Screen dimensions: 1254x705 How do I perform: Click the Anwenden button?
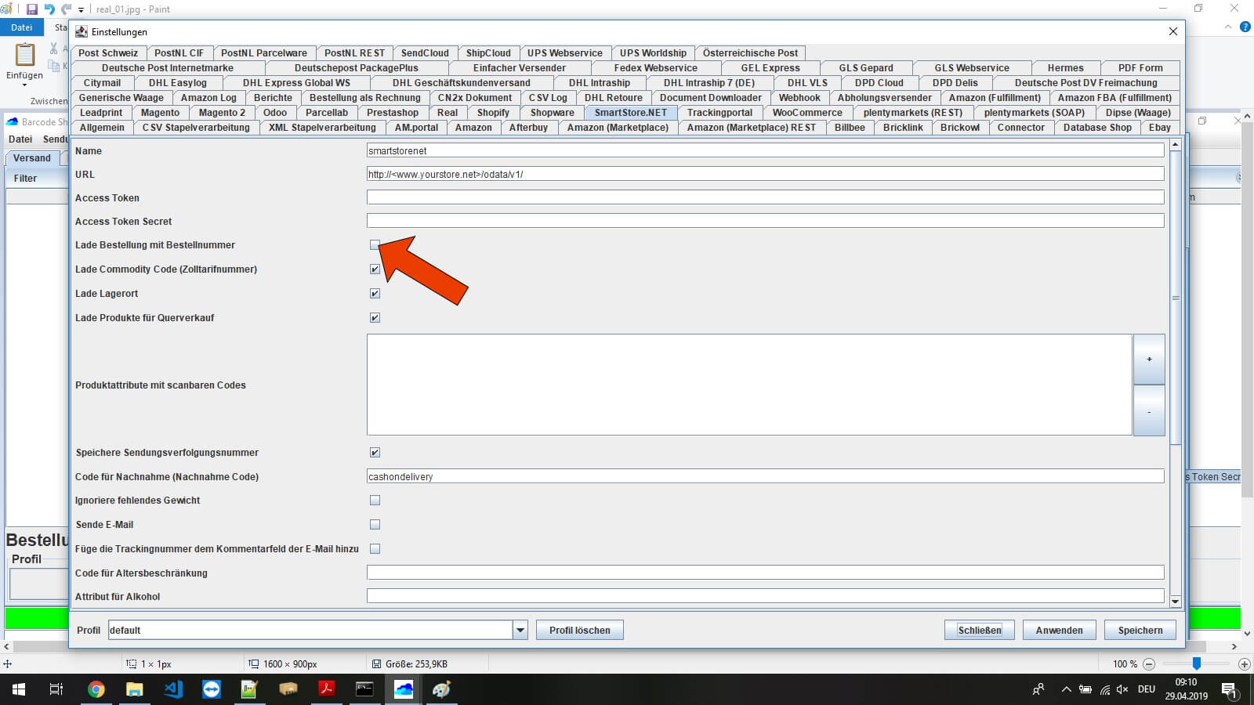[1060, 630]
